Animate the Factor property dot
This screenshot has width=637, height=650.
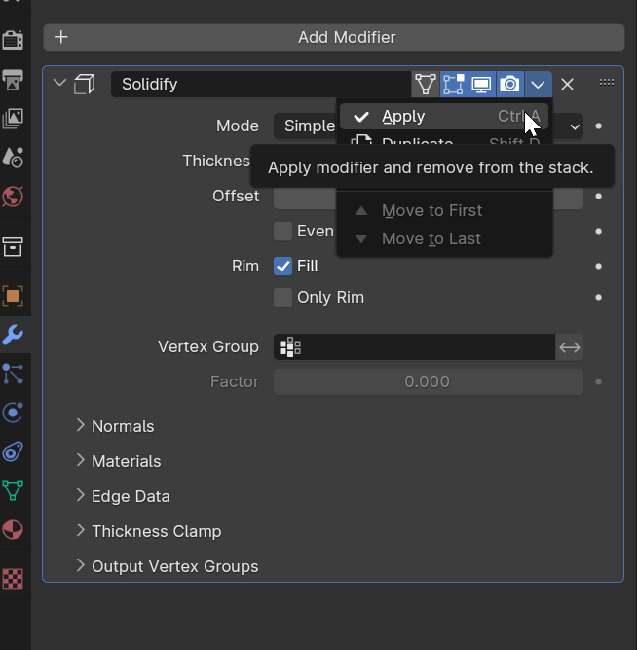coord(598,381)
